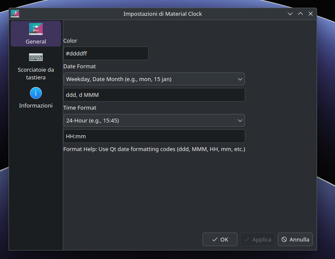Click inside the Color hex input field
This screenshot has width=335, height=259.
[106, 53]
